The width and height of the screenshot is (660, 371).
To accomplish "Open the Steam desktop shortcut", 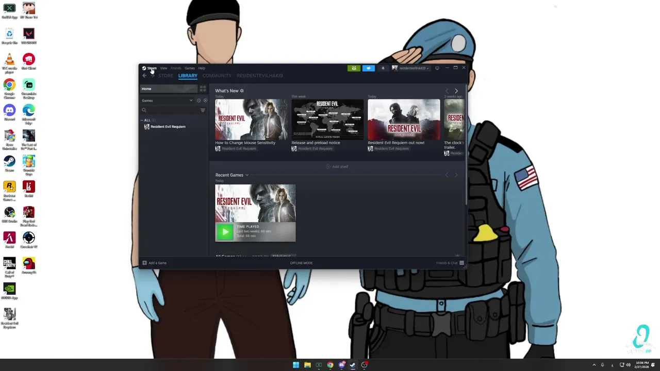I will pos(9,163).
